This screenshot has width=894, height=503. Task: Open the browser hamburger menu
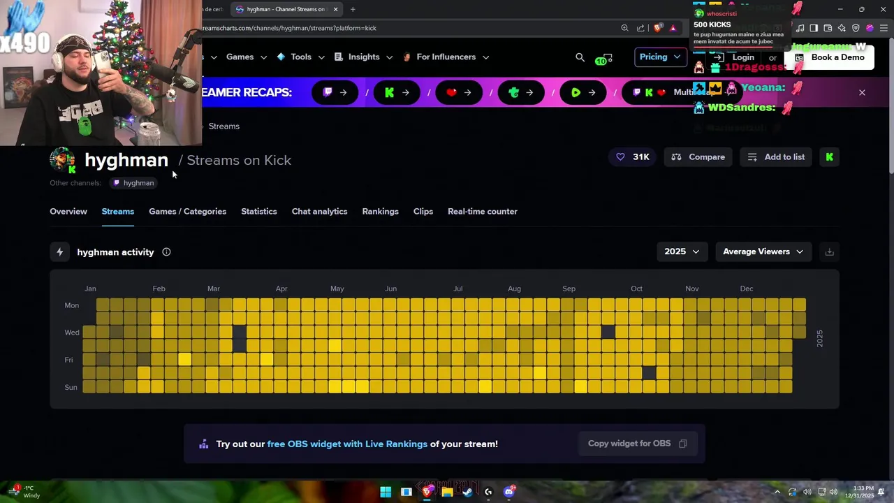(884, 28)
